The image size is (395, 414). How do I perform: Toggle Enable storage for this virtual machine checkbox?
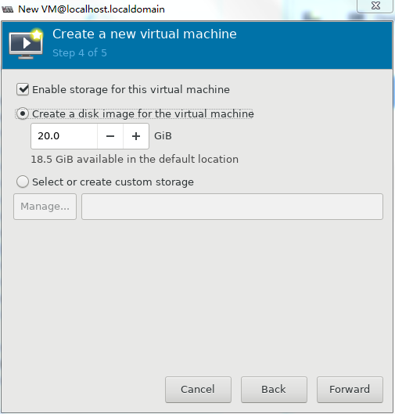point(23,89)
